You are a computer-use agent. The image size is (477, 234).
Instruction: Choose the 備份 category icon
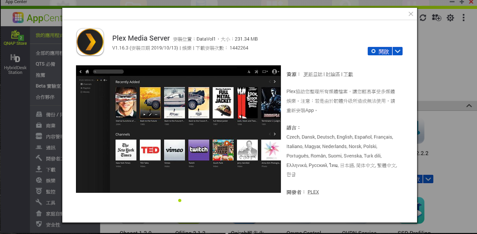tap(39, 114)
